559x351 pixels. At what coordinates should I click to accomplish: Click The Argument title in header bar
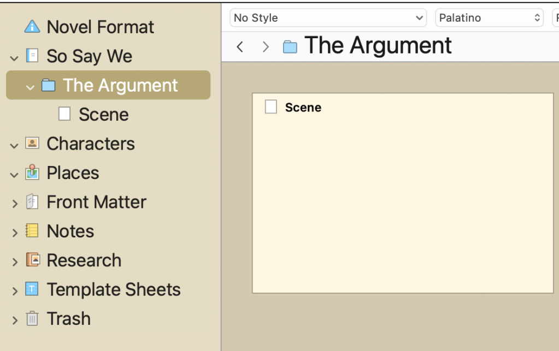(x=378, y=46)
